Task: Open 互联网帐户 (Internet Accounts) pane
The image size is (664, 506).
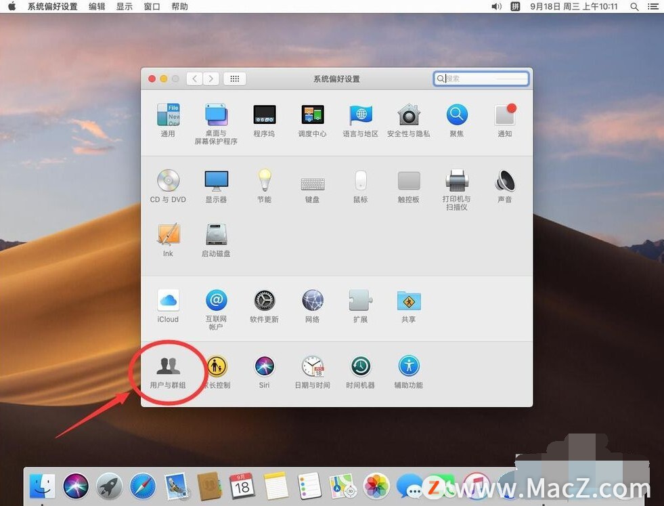Action: coord(216,310)
